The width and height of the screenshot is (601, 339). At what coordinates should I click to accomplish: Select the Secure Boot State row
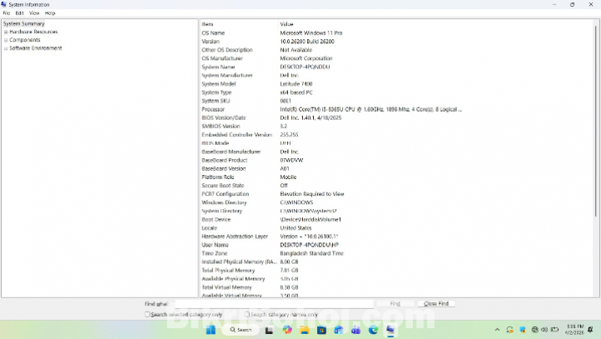(397, 186)
